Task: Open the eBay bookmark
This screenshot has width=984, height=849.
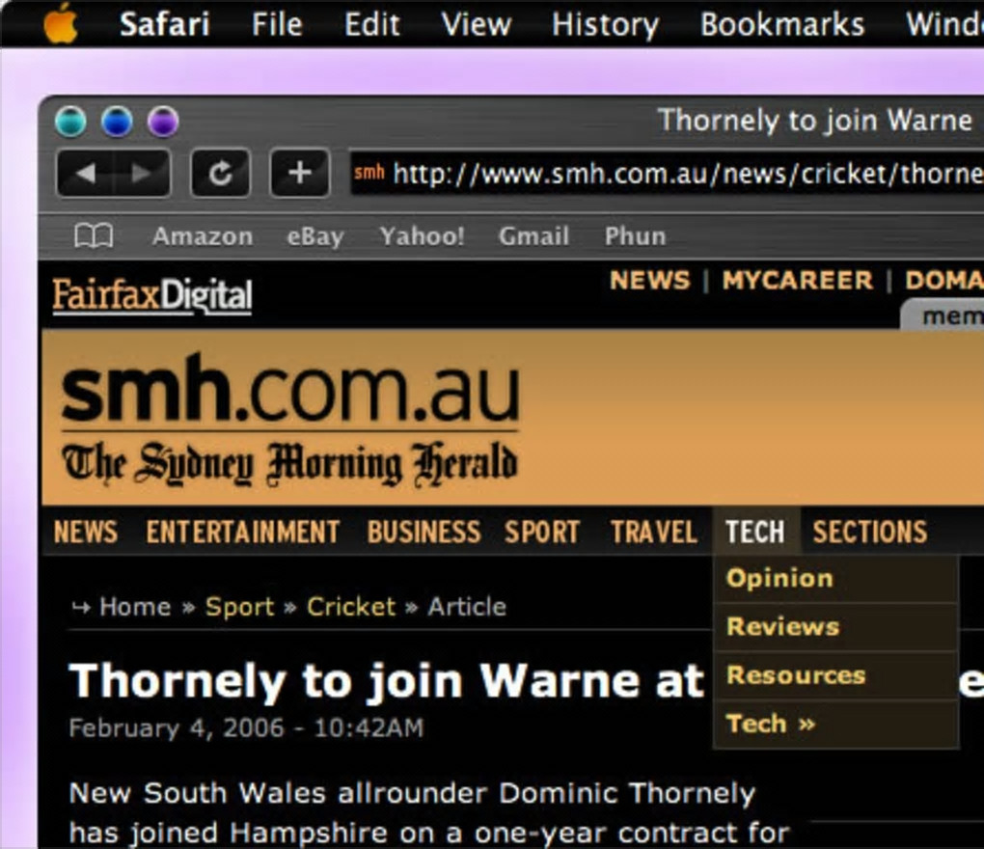Action: [x=315, y=236]
